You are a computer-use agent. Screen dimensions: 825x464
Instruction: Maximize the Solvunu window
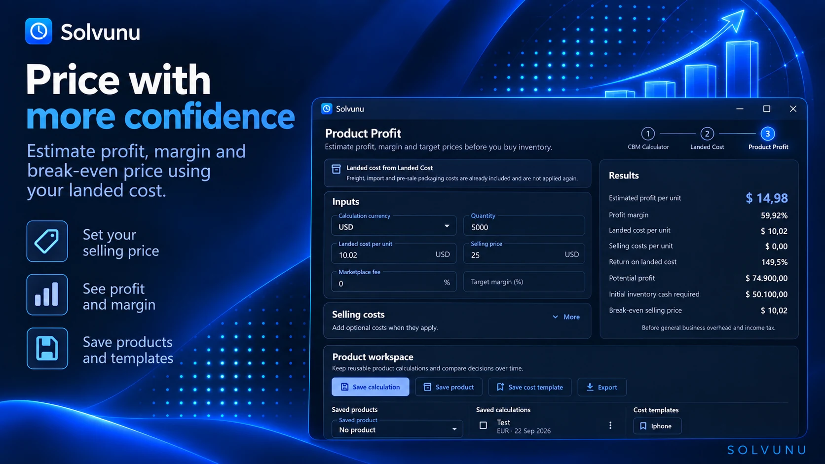pos(767,108)
